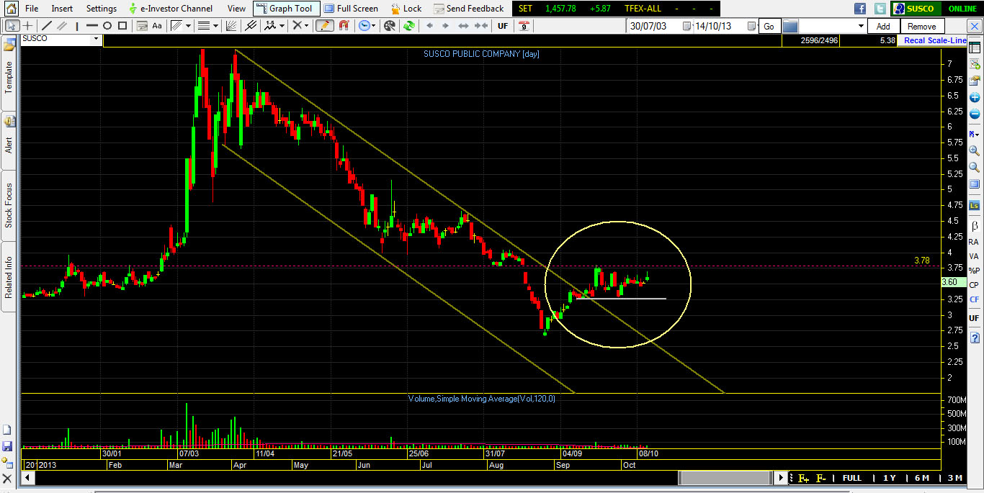Select the 1Y time range button
The height and width of the screenshot is (493, 984).
click(x=889, y=478)
